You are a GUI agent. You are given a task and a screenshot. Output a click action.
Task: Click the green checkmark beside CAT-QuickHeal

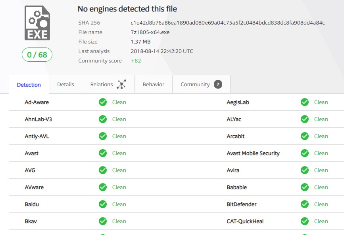(304, 221)
